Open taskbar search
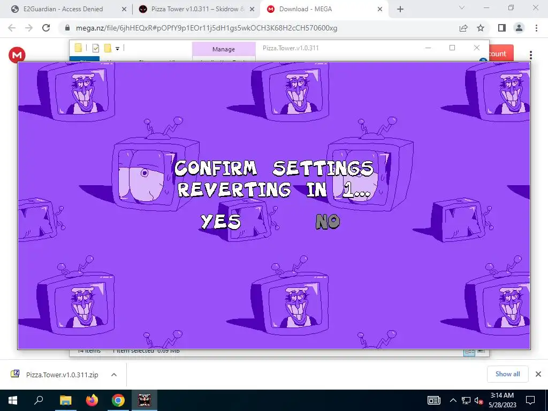The width and height of the screenshot is (548, 411). tap(39, 400)
